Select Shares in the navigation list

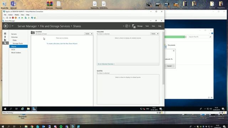coord(19,47)
